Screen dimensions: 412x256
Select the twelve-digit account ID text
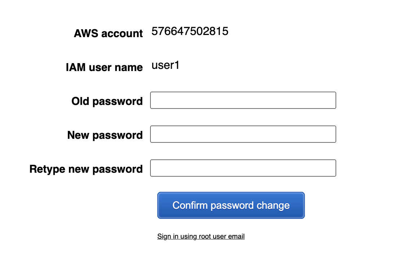tap(190, 31)
